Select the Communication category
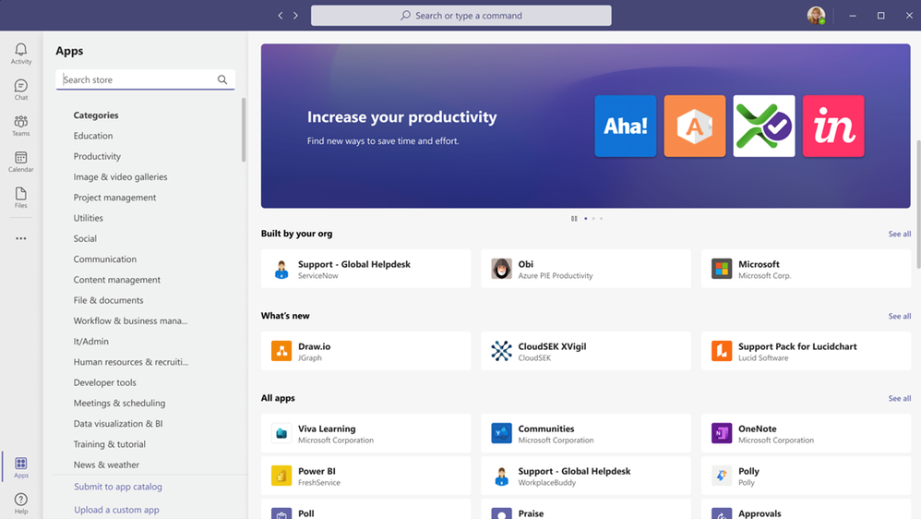This screenshot has height=519, width=921. pos(104,259)
